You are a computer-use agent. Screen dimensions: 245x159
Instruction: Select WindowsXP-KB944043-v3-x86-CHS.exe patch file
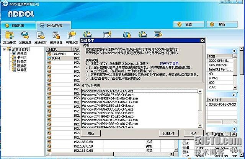coord(139,120)
